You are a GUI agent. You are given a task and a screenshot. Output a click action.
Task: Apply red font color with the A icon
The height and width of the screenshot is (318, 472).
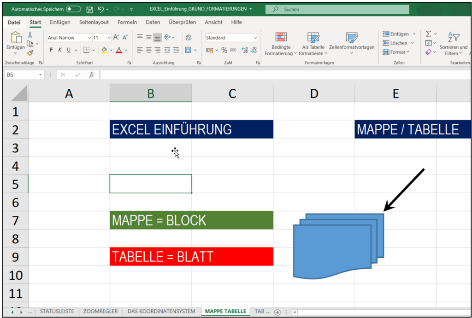pyautogui.click(x=118, y=50)
